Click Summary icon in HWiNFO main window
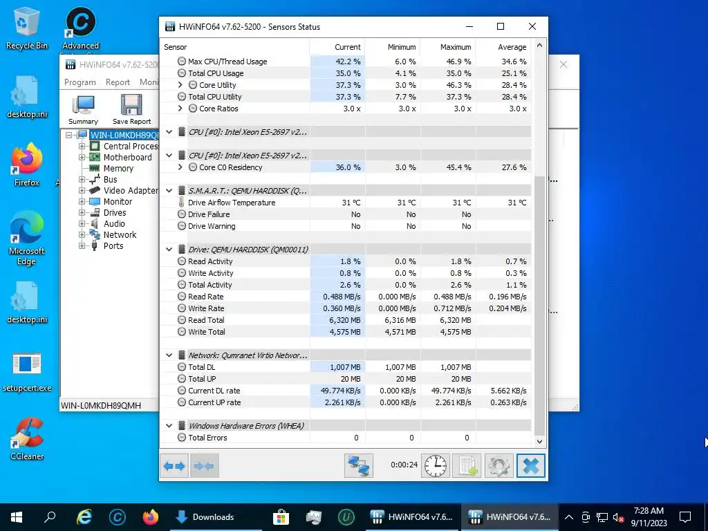 pyautogui.click(x=83, y=110)
